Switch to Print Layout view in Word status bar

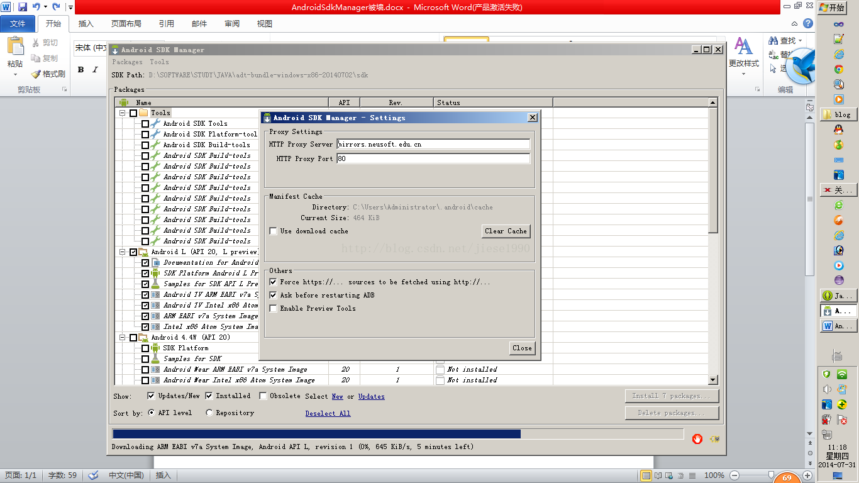pos(646,475)
